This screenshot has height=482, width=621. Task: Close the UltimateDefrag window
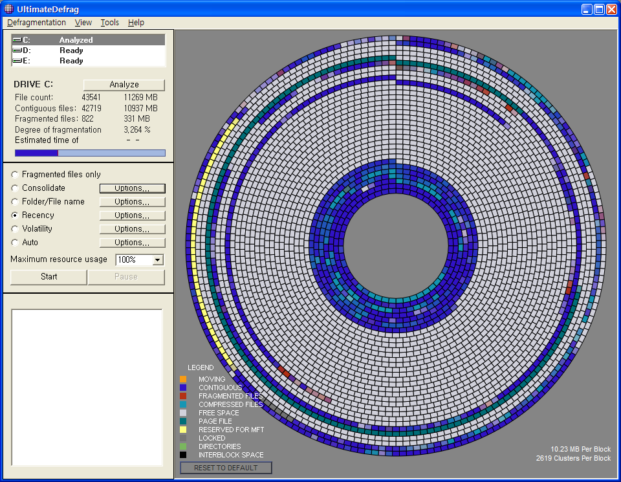[612, 9]
